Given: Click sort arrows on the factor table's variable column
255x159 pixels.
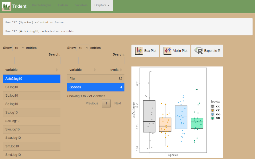Looking at the screenshot, I should pyautogui.click(x=95, y=70).
